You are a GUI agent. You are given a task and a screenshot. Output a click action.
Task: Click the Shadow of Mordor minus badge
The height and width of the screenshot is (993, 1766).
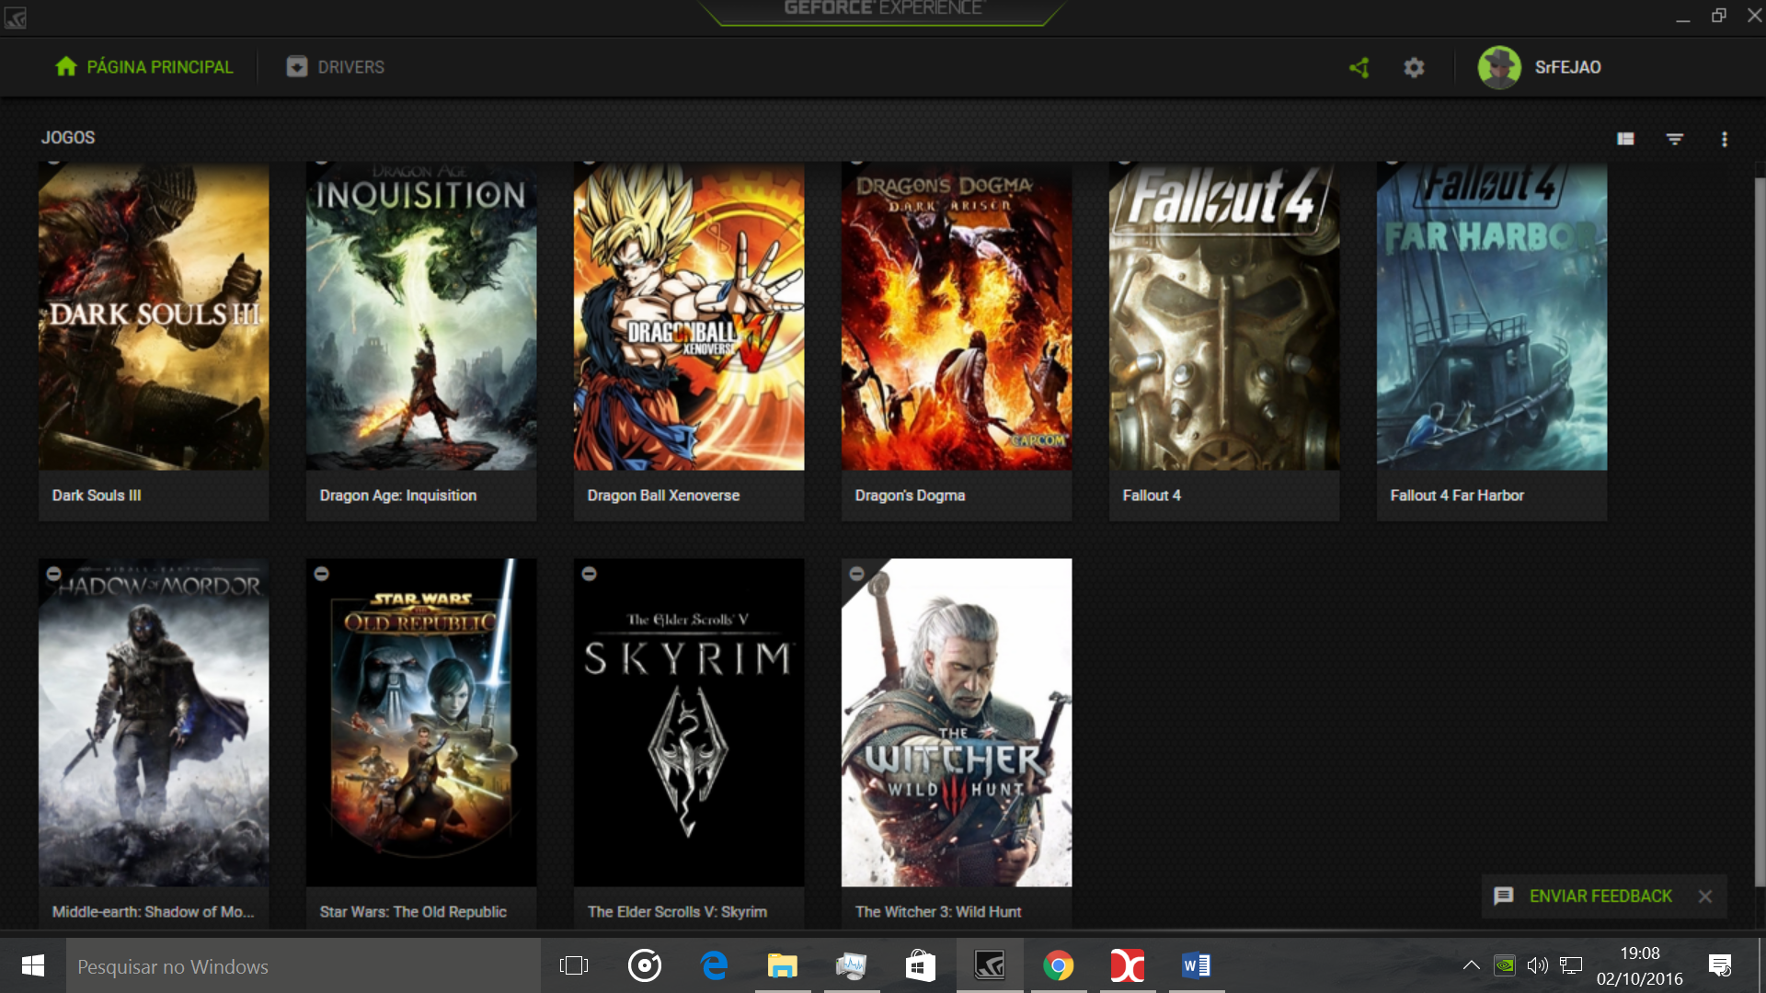(54, 574)
